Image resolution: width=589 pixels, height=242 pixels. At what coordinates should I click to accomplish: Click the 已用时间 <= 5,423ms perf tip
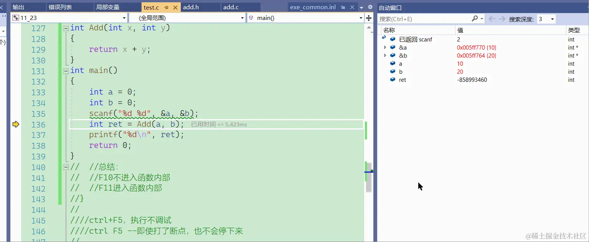click(219, 124)
